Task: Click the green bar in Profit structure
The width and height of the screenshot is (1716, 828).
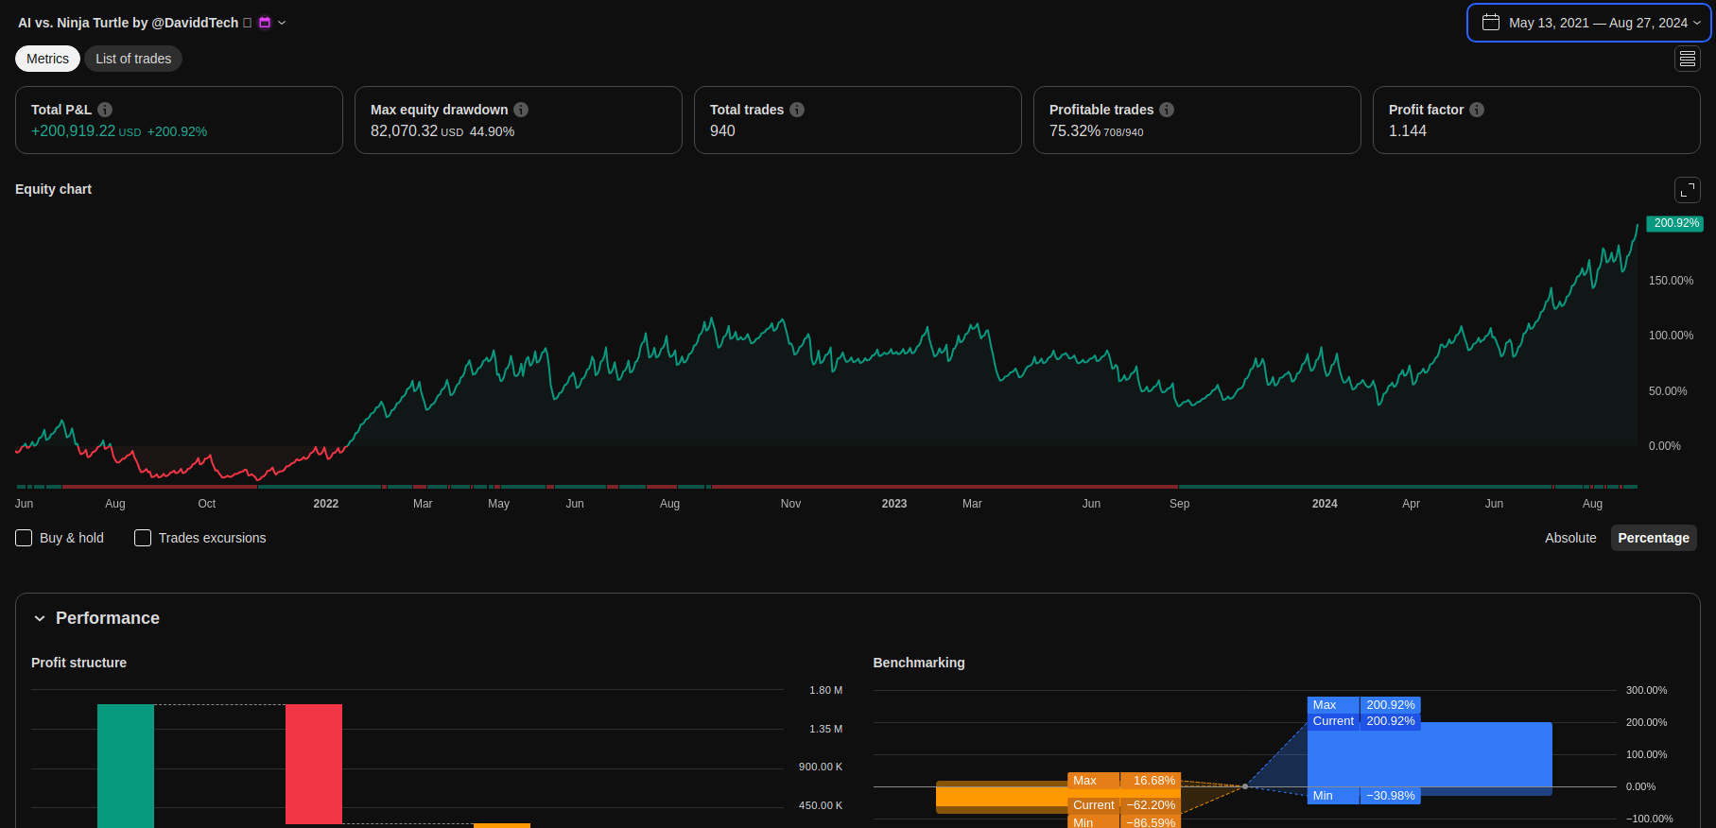Action: pos(126,764)
